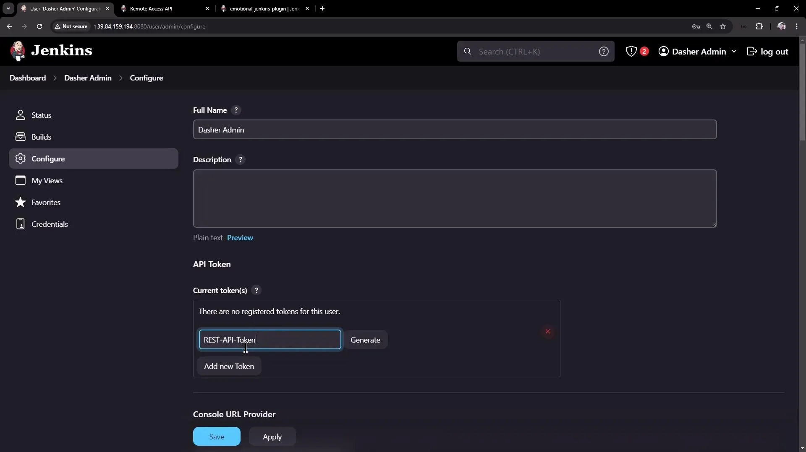The height and width of the screenshot is (452, 806).
Task: Open the Status page in the sidebar
Action: pos(42,115)
